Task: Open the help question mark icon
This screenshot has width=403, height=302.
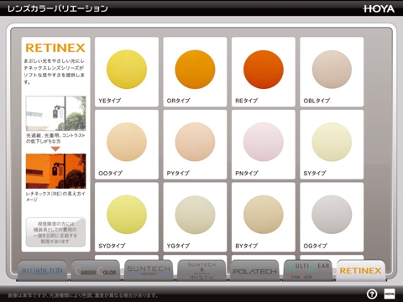Action: 372,294
